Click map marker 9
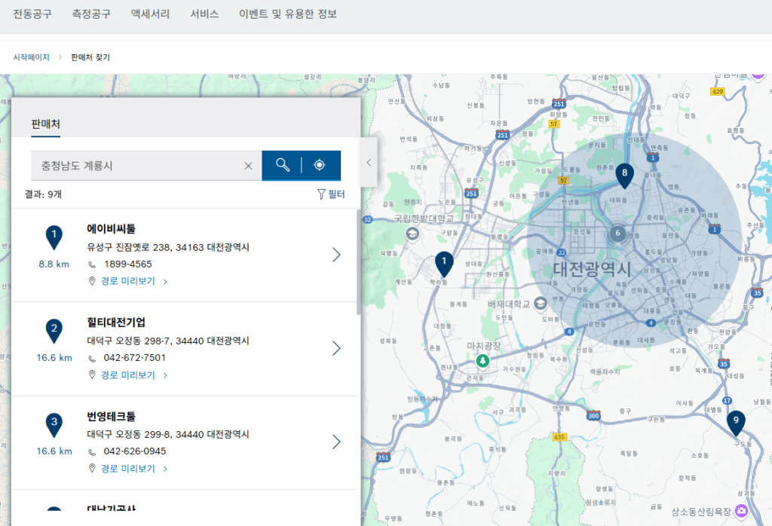This screenshot has width=772, height=526. click(736, 423)
